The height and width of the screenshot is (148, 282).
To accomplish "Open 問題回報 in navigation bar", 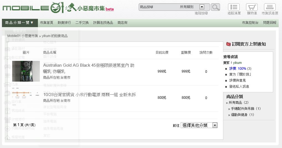I will (270, 23).
